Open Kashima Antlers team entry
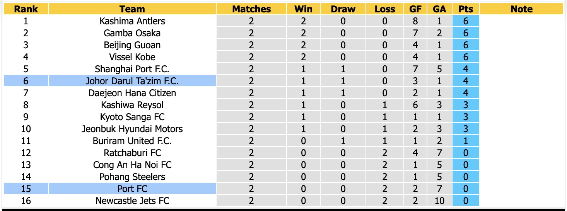The image size is (567, 211). (132, 21)
